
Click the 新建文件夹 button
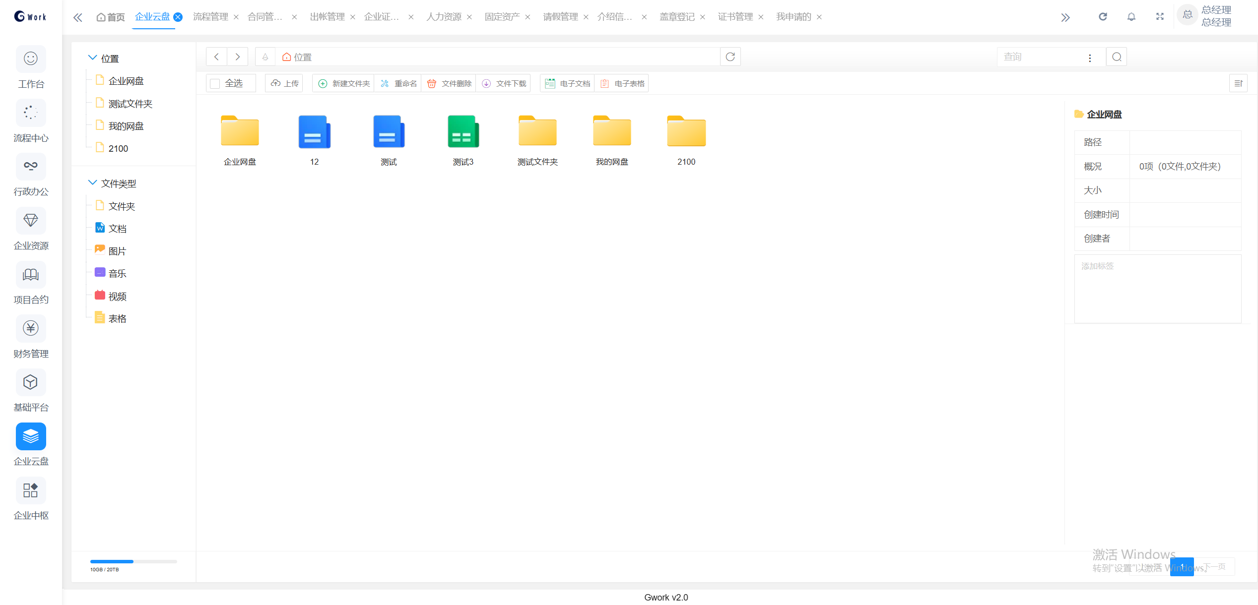click(344, 83)
